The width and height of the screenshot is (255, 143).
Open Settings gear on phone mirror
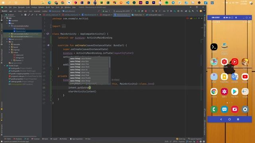245,110
